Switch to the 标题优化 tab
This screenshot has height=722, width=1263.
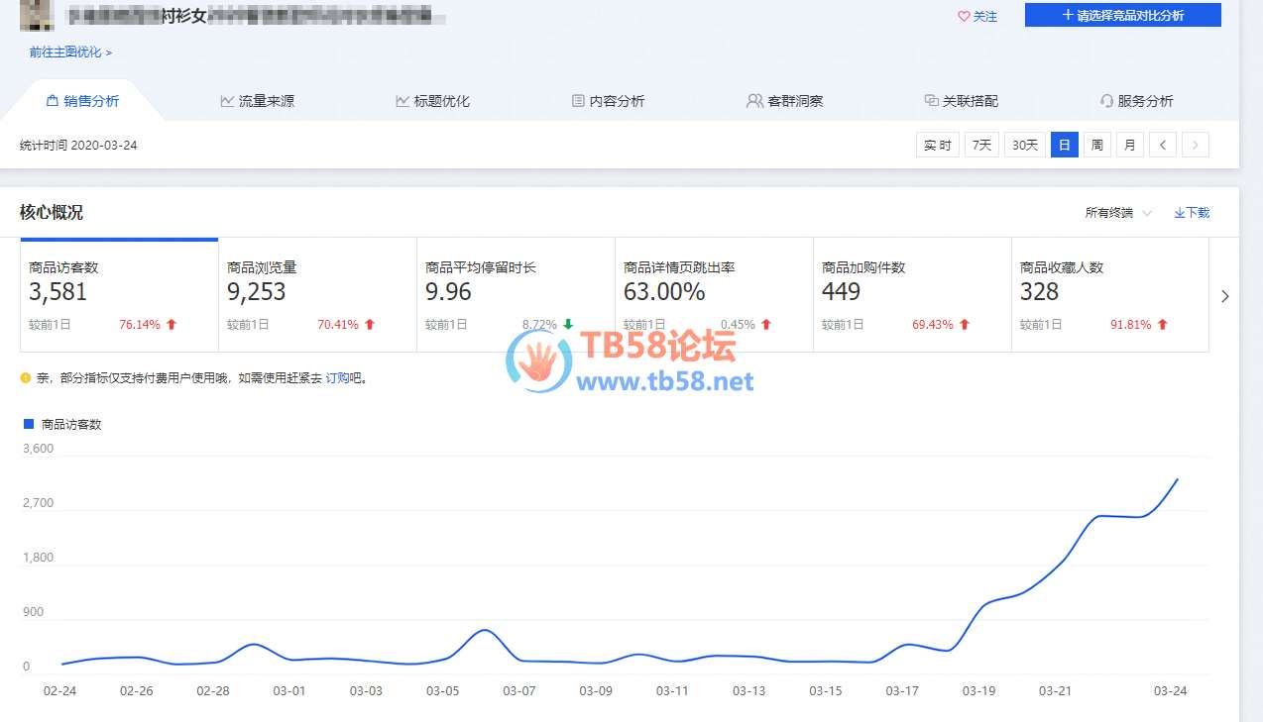click(432, 101)
